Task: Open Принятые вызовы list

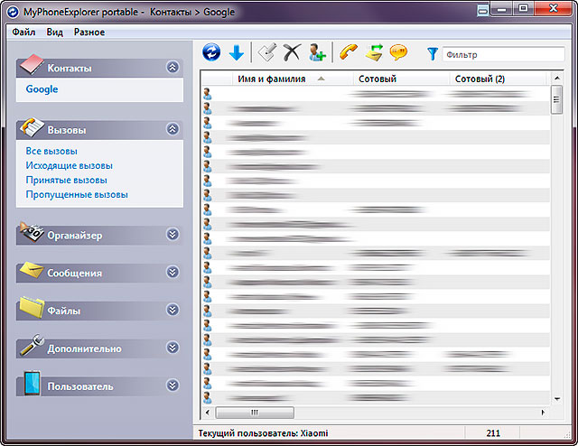Action: [66, 181]
